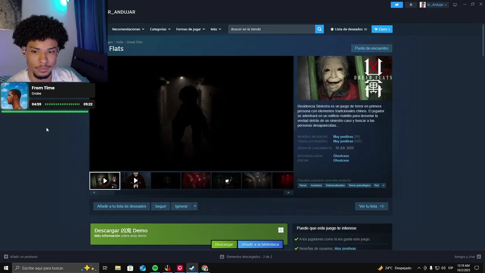Open Outlook from taskbar
The width and height of the screenshot is (485, 273).
pos(142,268)
